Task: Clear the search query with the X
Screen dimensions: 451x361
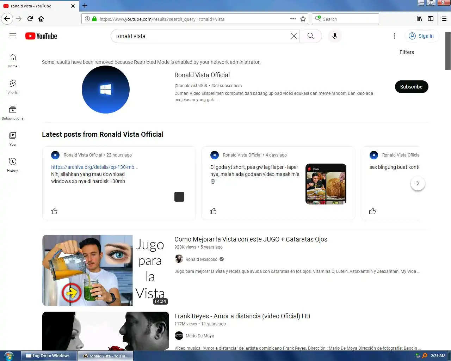Action: click(294, 36)
